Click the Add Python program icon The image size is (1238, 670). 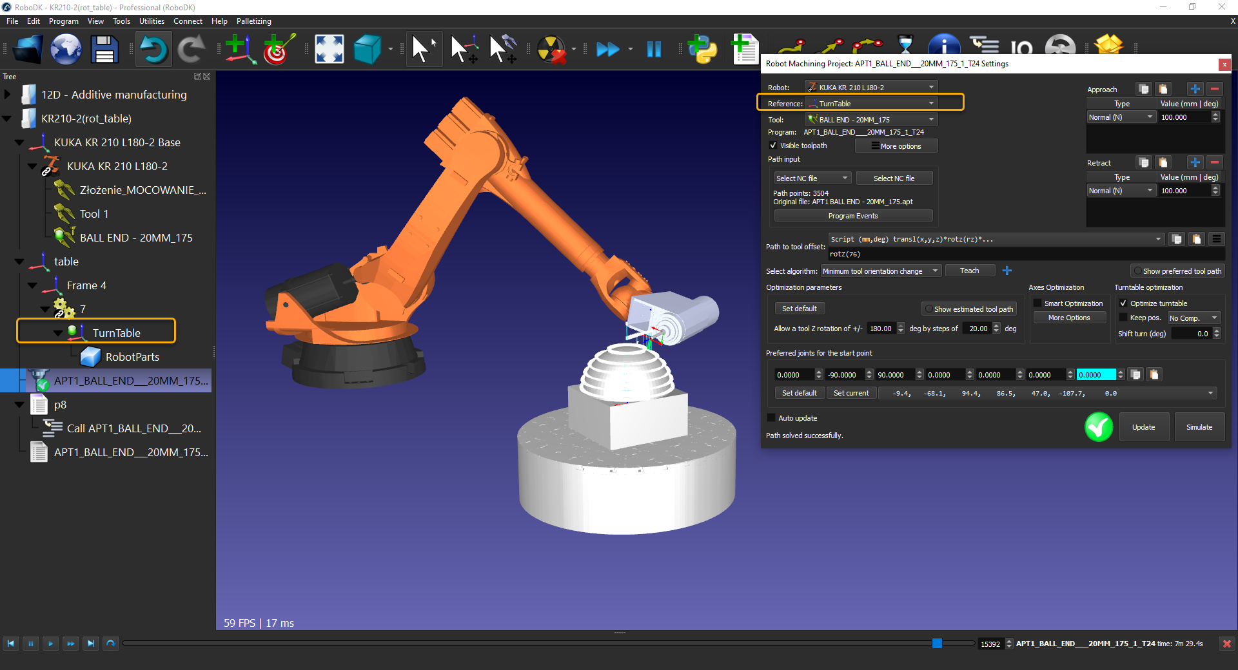[702, 50]
